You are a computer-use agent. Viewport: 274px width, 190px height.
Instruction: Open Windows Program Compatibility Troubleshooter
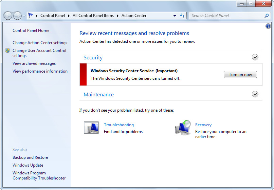point(39,175)
